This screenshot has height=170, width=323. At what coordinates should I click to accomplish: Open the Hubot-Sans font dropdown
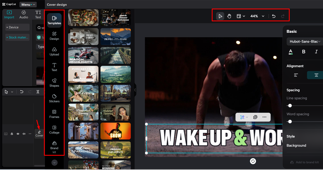(x=305, y=42)
